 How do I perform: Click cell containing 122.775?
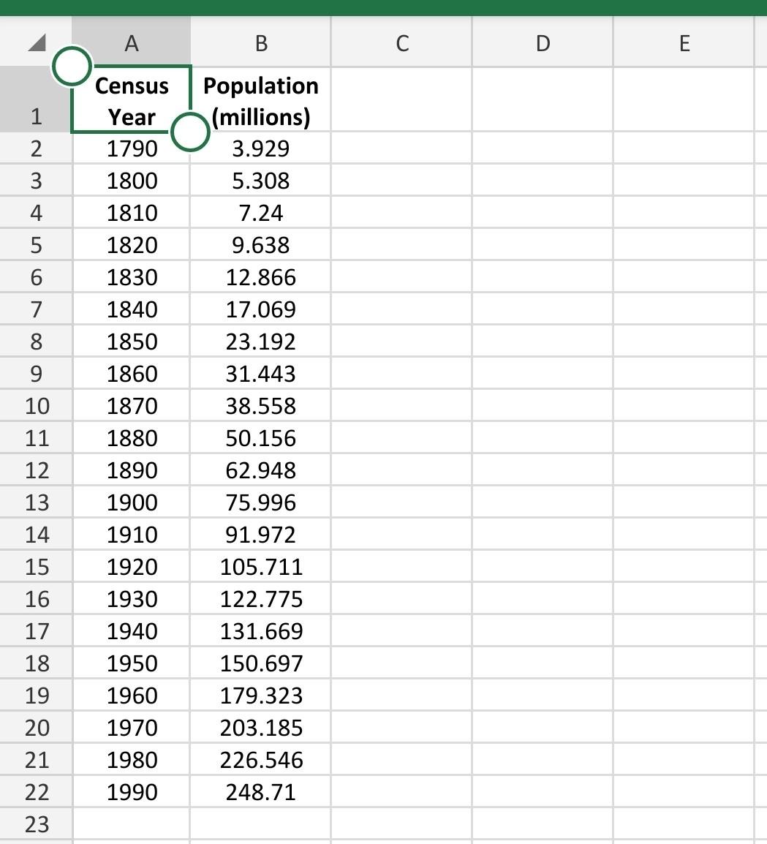click(x=260, y=598)
